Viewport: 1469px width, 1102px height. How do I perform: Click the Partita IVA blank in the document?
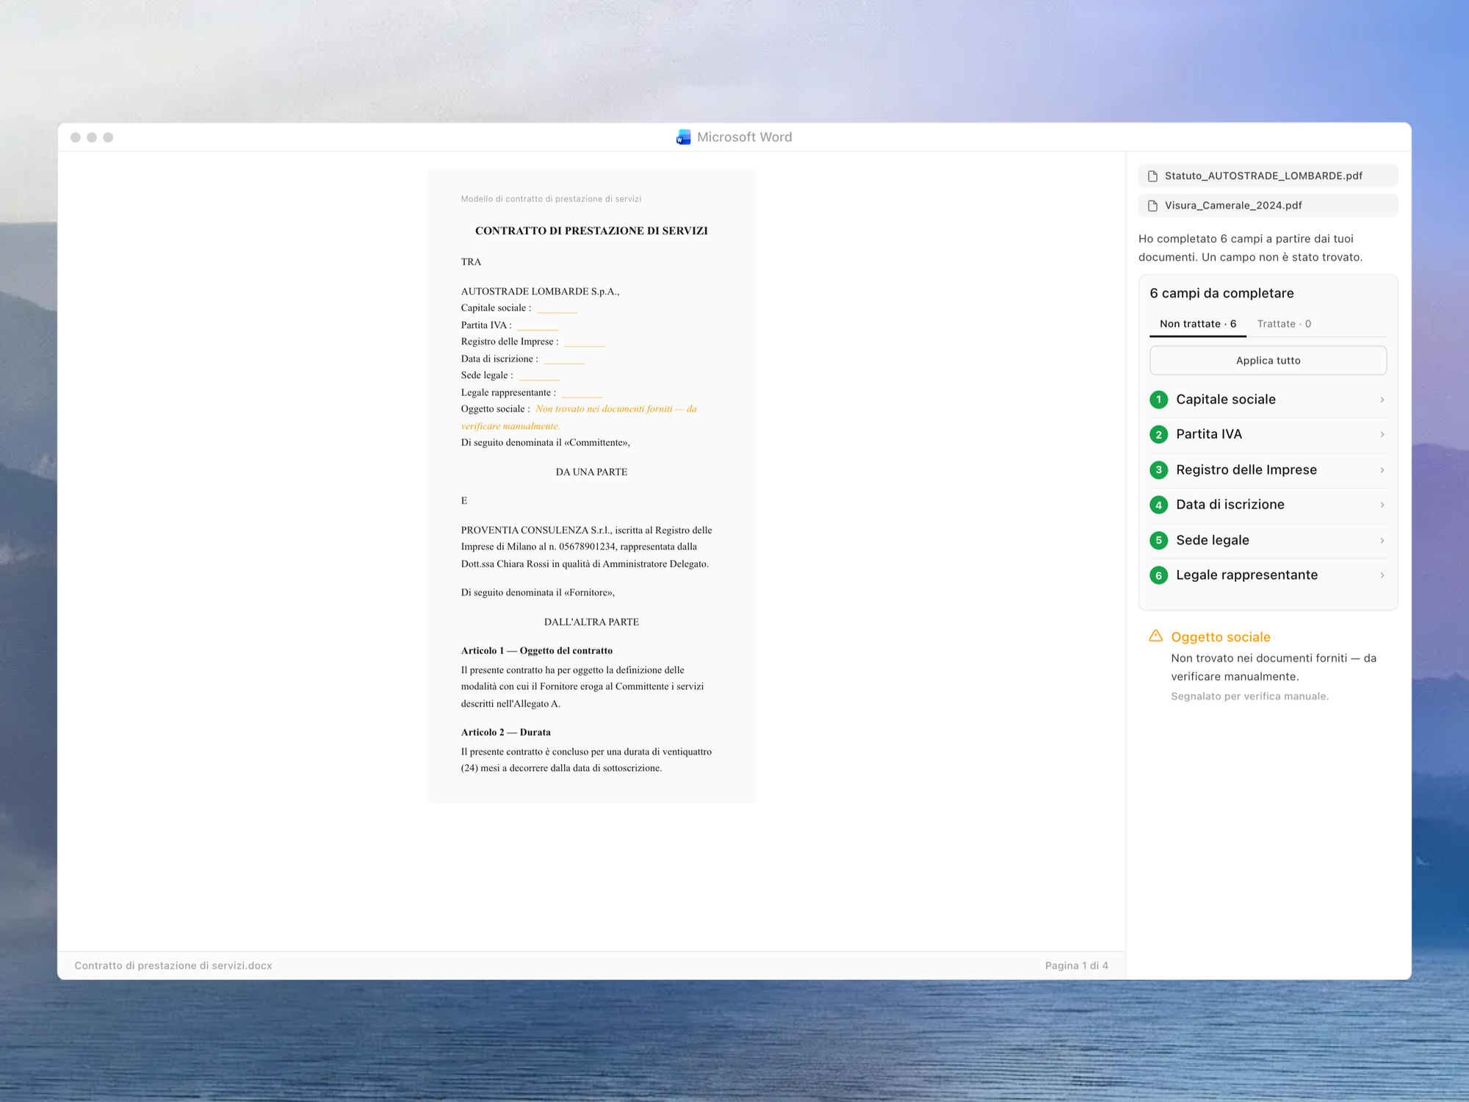click(x=538, y=325)
